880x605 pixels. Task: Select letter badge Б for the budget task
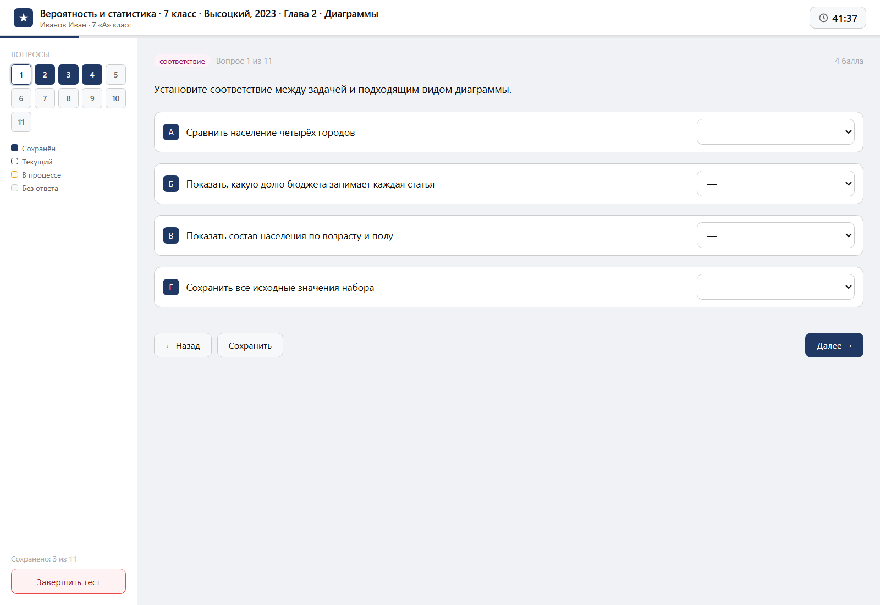click(x=171, y=184)
